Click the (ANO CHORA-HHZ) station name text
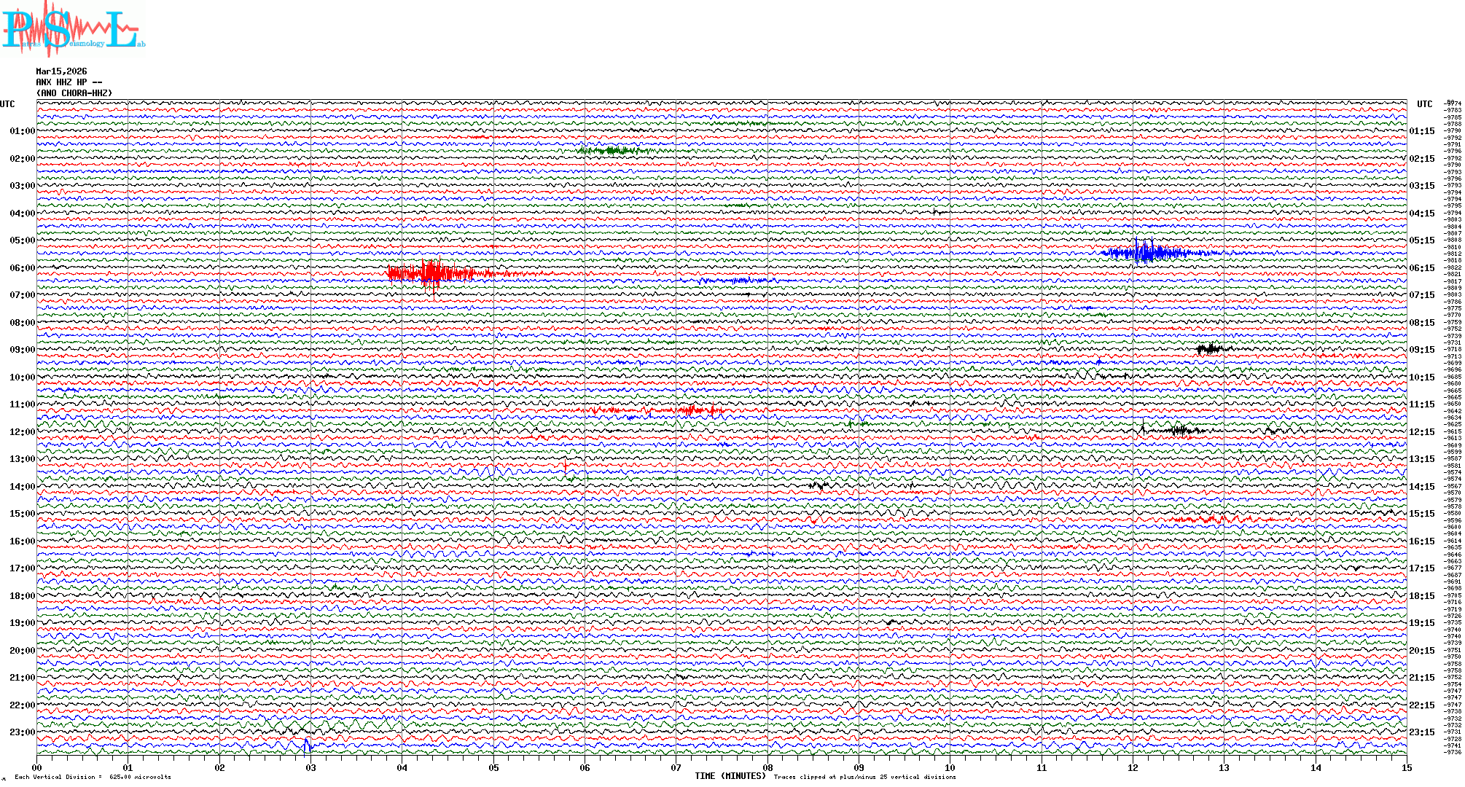This screenshot has height=787, width=1465. 74,93
